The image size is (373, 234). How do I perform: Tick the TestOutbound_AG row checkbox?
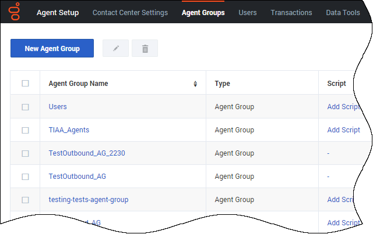[25, 177]
